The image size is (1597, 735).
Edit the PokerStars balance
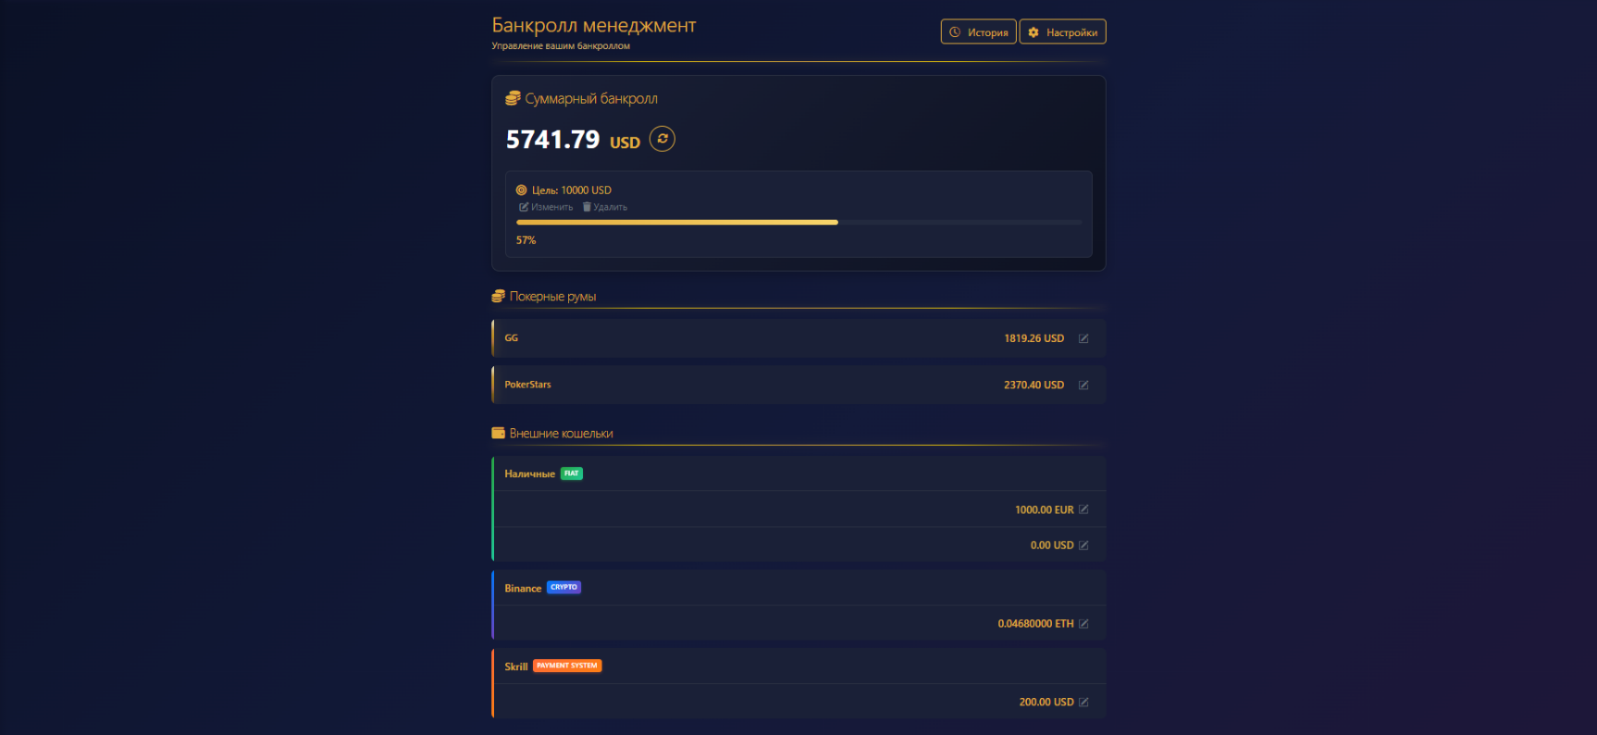coord(1083,385)
